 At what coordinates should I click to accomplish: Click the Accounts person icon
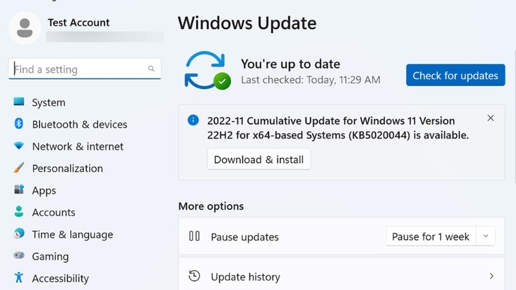click(19, 211)
